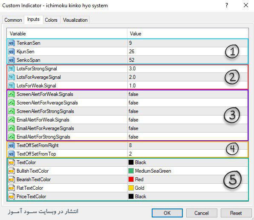Click the boolean icon beside EmailAlertForAverageSignals

(x=12, y=128)
